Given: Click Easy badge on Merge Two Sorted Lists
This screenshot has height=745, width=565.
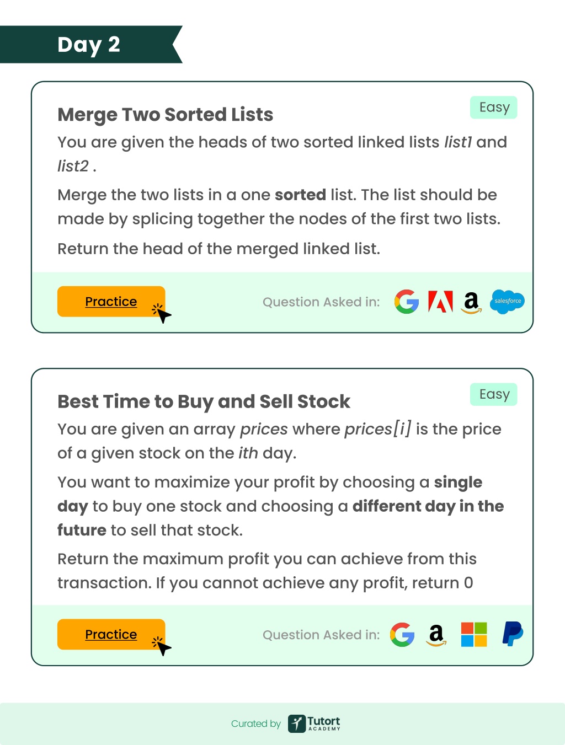Looking at the screenshot, I should [x=494, y=108].
